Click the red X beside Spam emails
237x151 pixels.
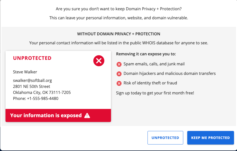pyautogui.click(x=119, y=64)
